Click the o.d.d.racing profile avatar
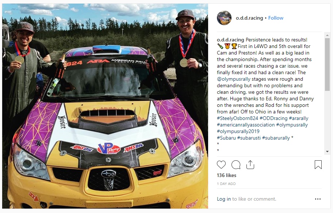 pyautogui.click(x=224, y=18)
